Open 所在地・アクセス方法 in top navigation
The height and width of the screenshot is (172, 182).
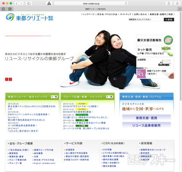107,14
